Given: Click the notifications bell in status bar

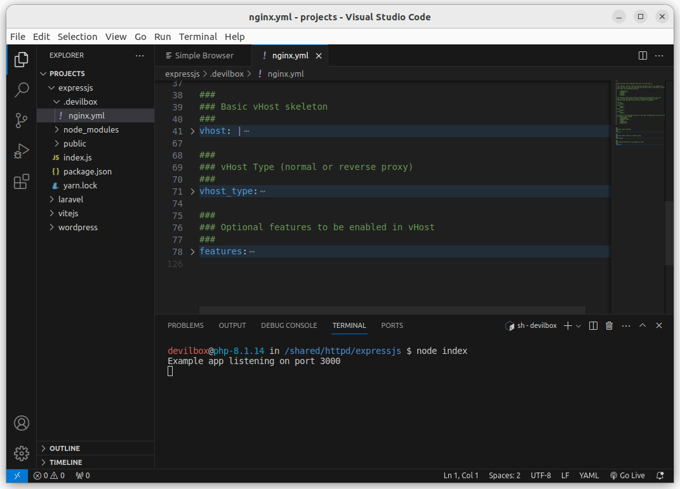Looking at the screenshot, I should pyautogui.click(x=660, y=476).
